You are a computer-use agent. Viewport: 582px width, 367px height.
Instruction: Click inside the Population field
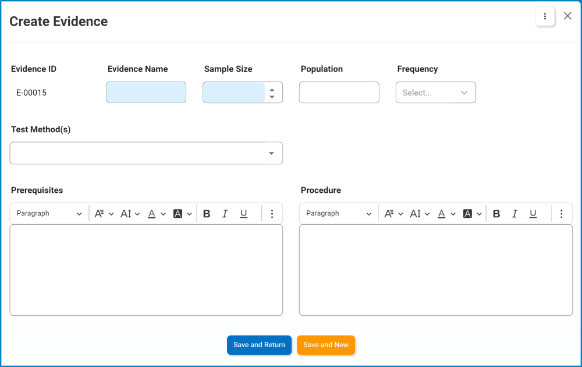[339, 92]
